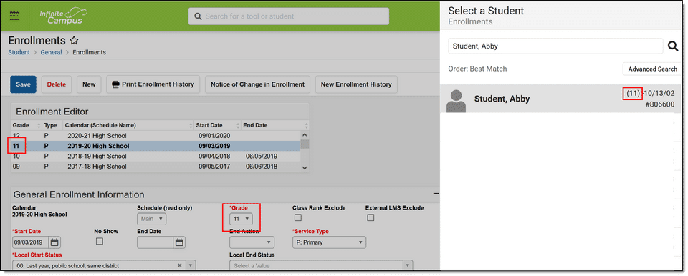Select the 2017-18 High School enrollment row
688x276 pixels.
pos(156,167)
